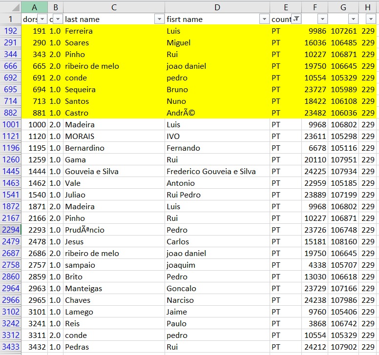Select column C header
The width and height of the screenshot is (379, 355).
pyautogui.click(x=114, y=7)
